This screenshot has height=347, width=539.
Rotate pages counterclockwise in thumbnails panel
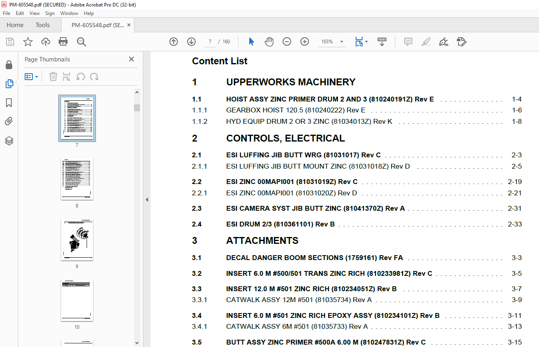pos(81,76)
